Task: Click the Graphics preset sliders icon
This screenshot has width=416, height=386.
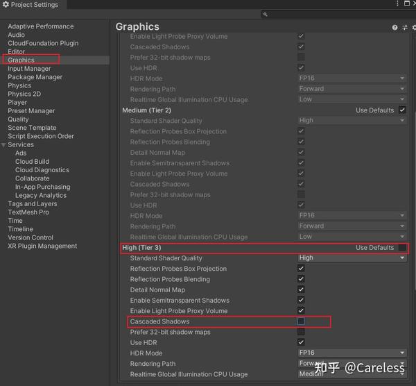Action: tap(404, 28)
